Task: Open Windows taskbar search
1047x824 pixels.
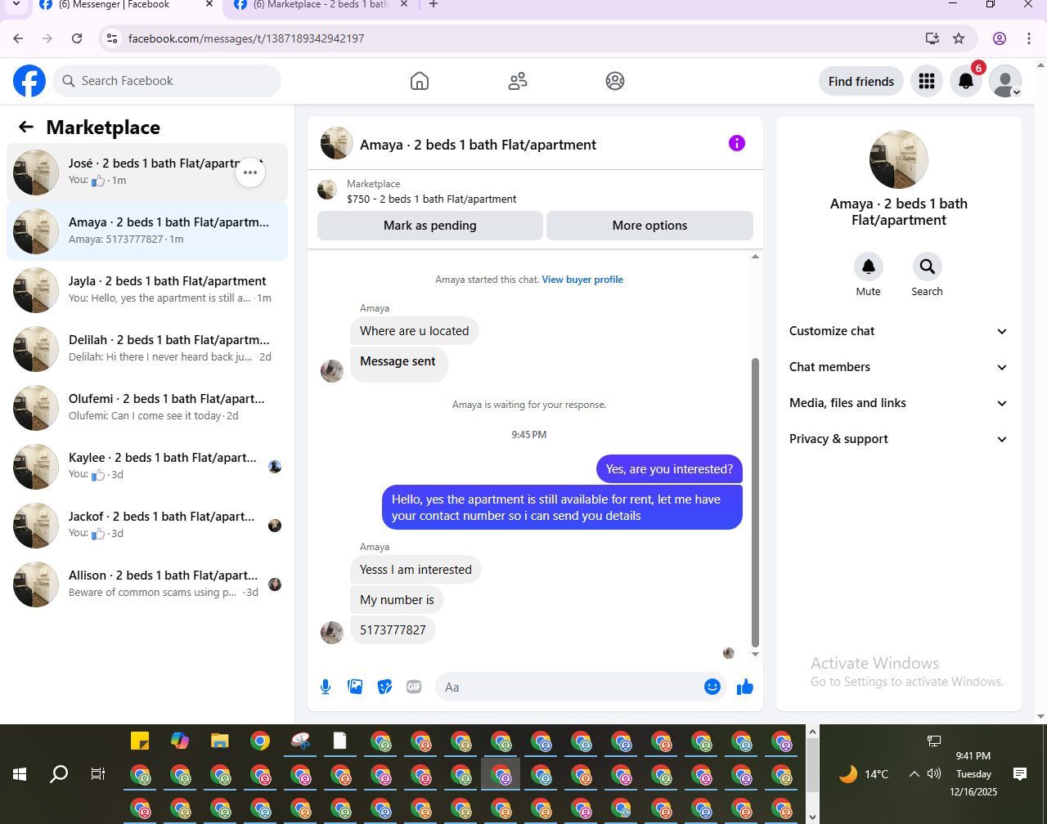Action: 59,774
